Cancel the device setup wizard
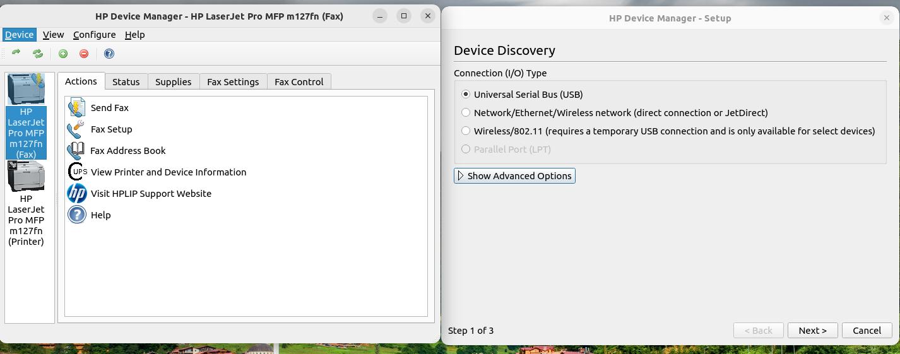 point(867,331)
